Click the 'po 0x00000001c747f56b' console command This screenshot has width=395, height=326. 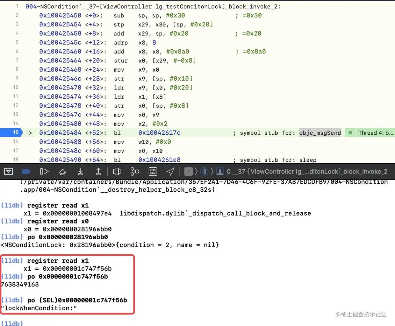click(68, 276)
